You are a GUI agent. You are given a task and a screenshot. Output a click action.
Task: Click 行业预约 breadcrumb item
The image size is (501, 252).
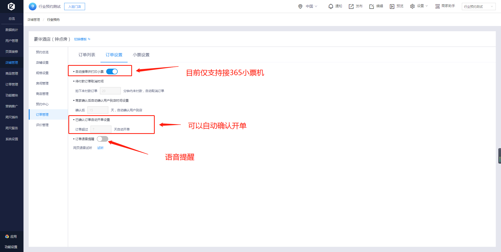click(x=53, y=20)
